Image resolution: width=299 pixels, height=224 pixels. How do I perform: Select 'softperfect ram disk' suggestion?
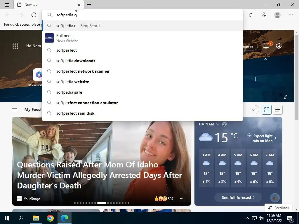[142, 113]
